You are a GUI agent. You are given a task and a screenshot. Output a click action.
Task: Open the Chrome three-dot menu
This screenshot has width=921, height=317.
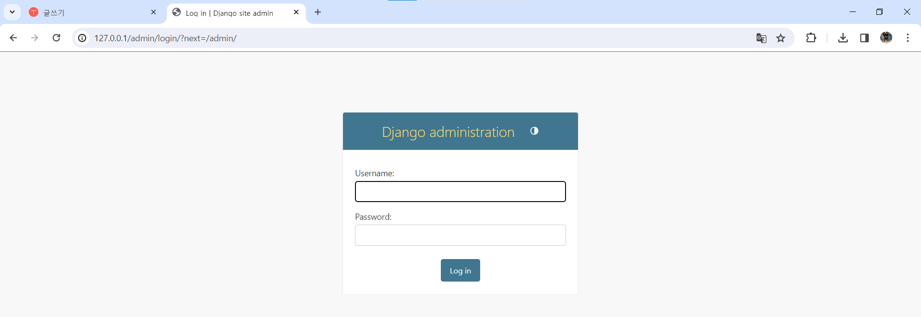(908, 38)
